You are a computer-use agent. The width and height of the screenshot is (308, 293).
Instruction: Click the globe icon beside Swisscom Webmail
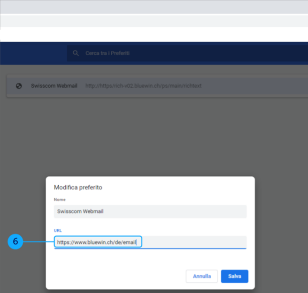pos(19,86)
